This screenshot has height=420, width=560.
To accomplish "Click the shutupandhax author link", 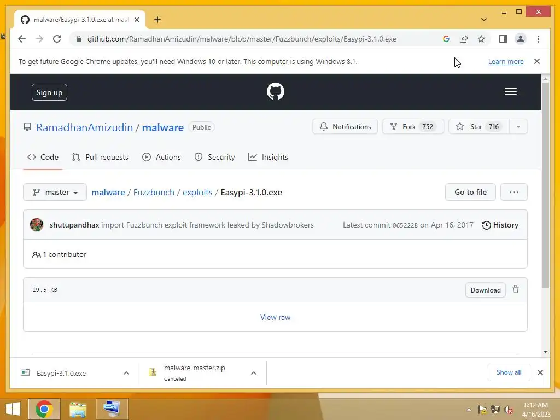I will [x=74, y=225].
